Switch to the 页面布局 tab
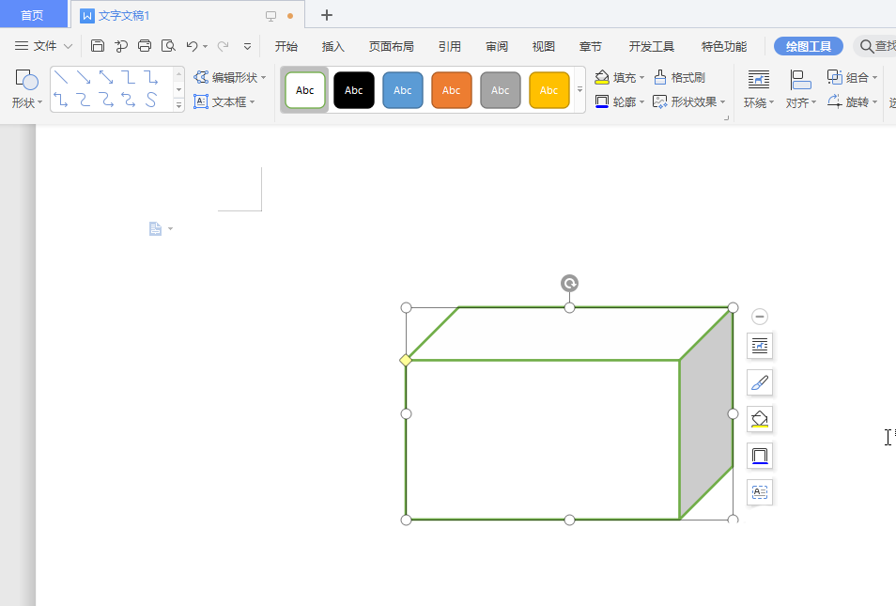The width and height of the screenshot is (896, 606). 392,46
